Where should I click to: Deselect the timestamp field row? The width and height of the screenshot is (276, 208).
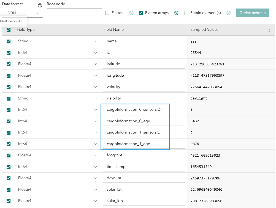9,167
